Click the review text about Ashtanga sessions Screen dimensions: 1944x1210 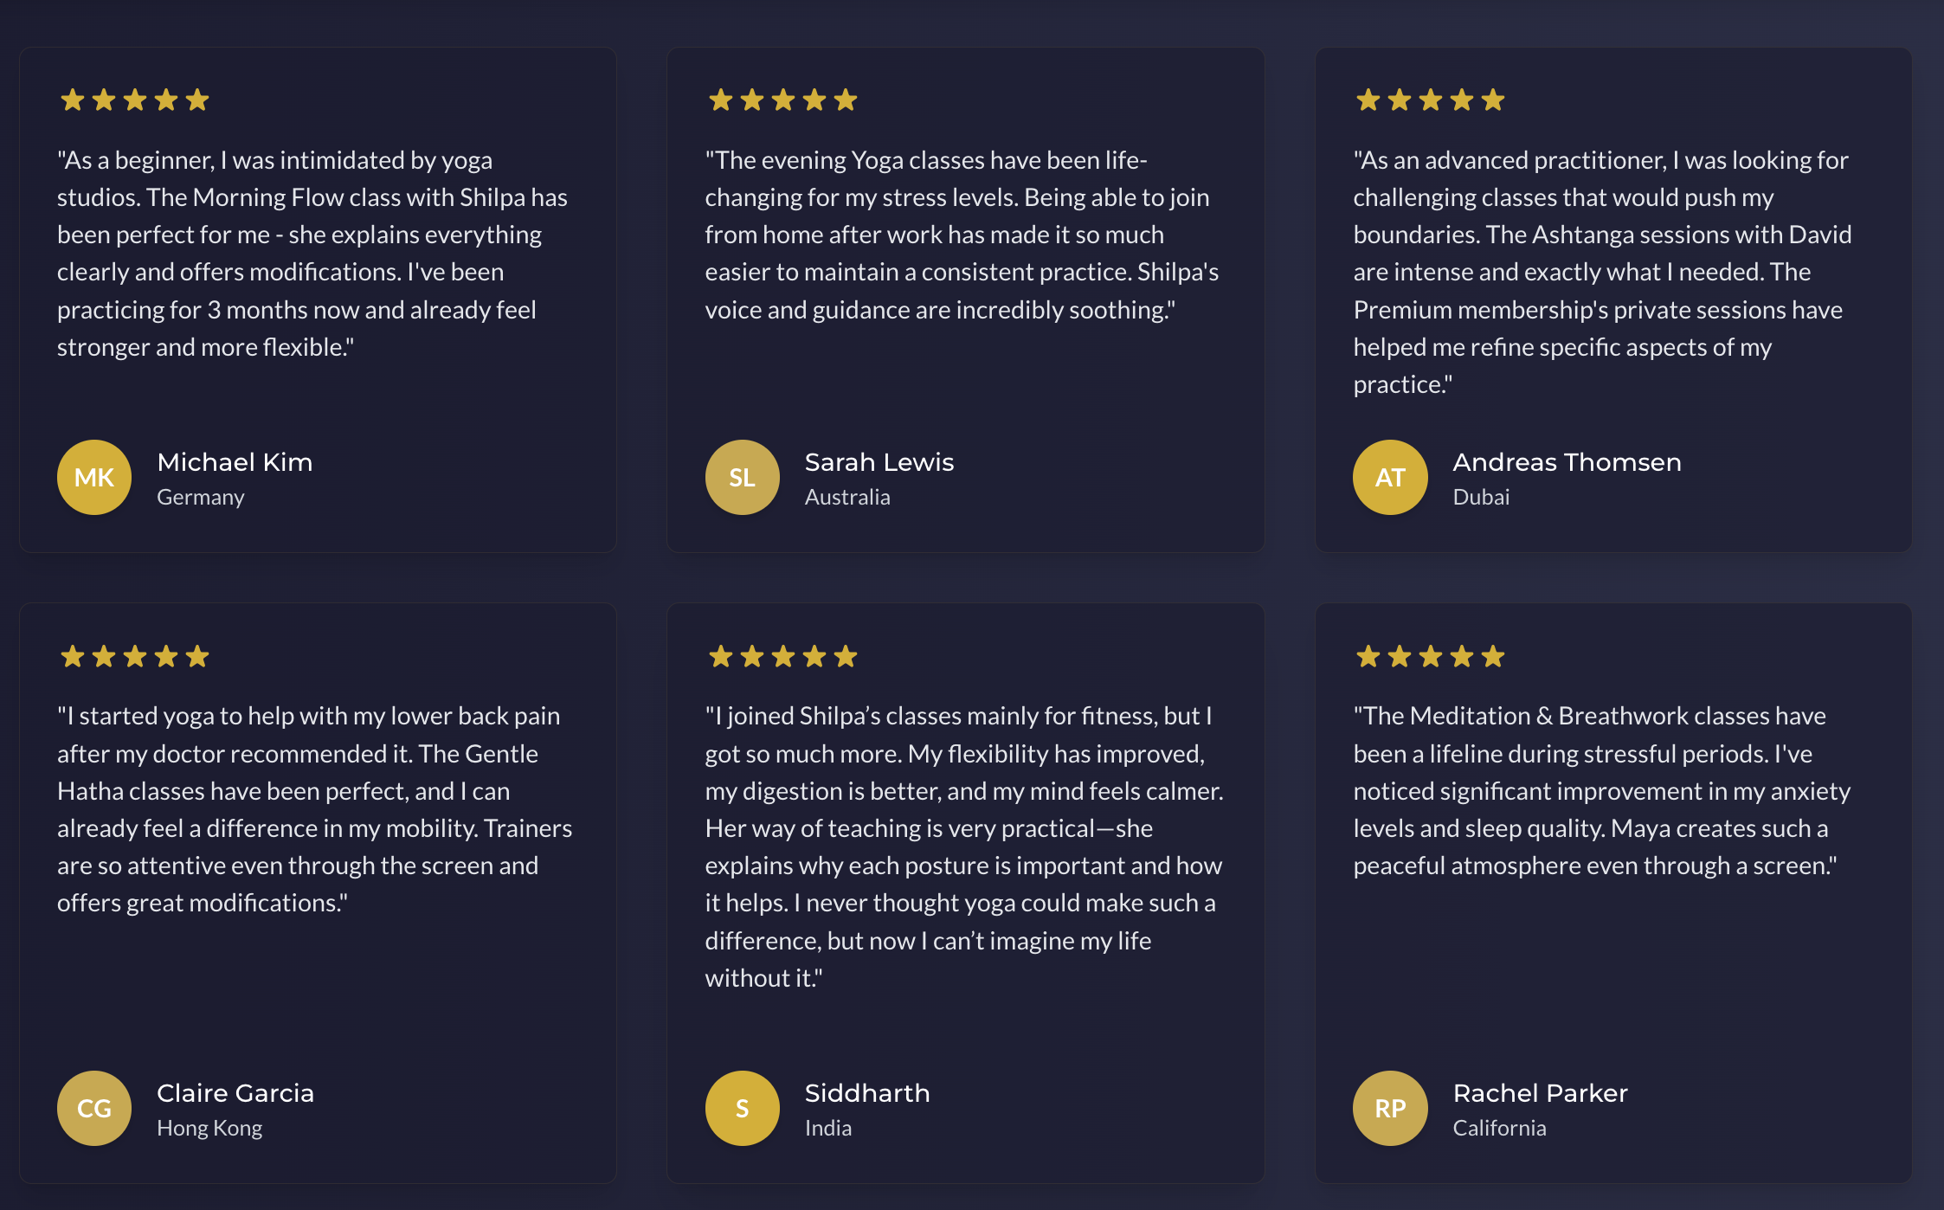click(1602, 272)
